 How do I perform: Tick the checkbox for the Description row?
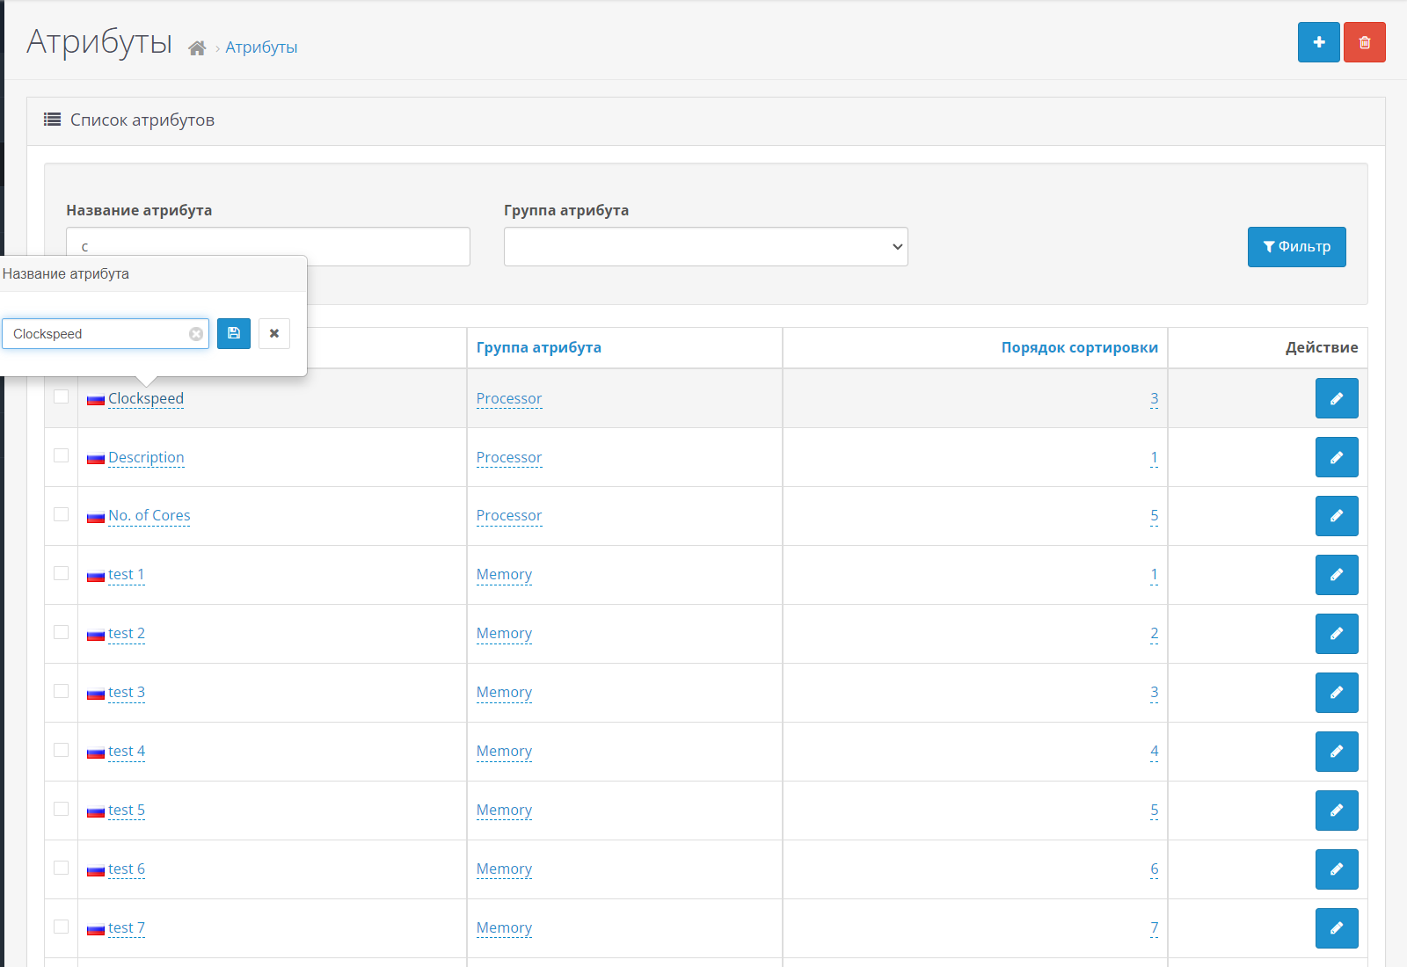pyautogui.click(x=61, y=455)
